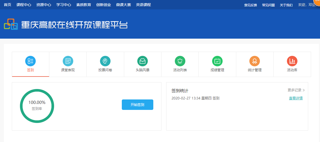320x142 pixels.
Task: Open 资源中心 in navigation bar
Action: click(x=44, y=5)
